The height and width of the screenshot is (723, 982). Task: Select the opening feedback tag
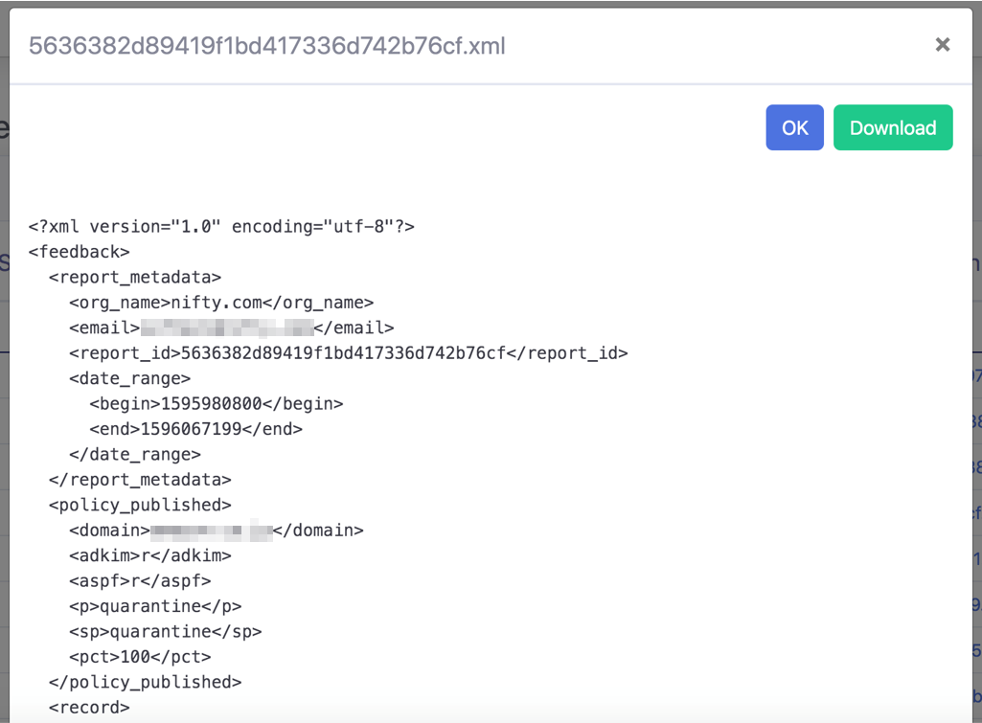point(79,252)
